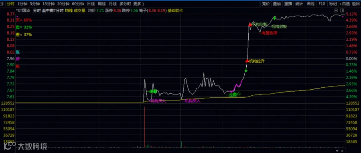
Task: Click the 卖= 31% indicator text
Action: tap(24, 27)
